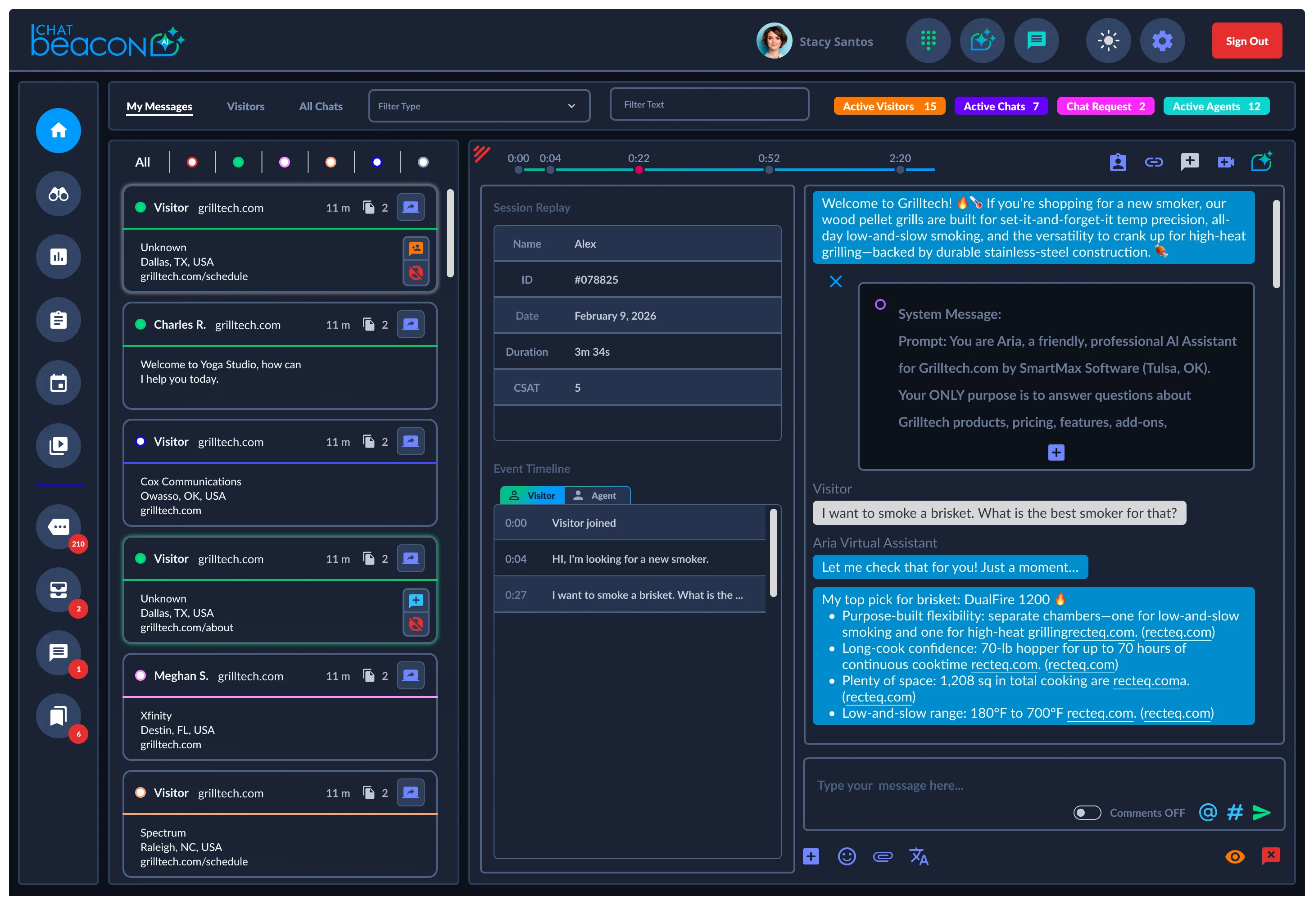Open Stacy Santos profile avatar
This screenshot has width=1314, height=905.
tap(774, 41)
